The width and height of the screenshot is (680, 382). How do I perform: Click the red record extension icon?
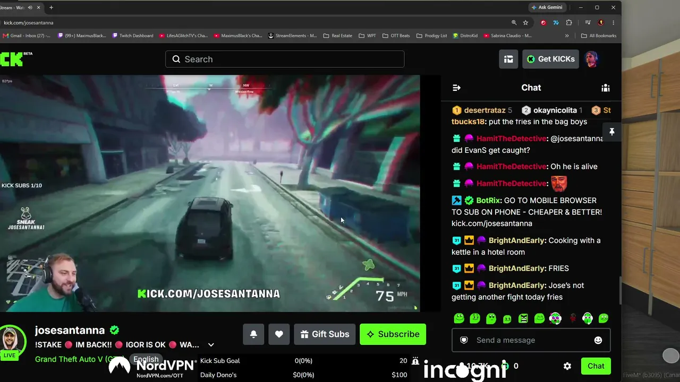coord(543,23)
